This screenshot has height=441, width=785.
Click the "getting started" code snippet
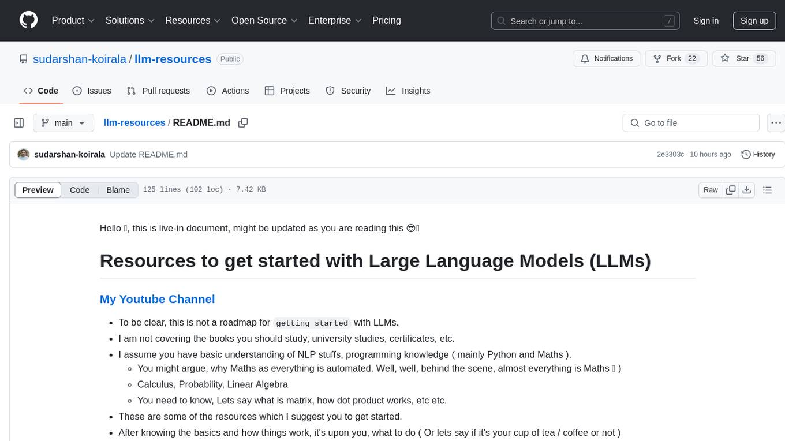point(312,323)
